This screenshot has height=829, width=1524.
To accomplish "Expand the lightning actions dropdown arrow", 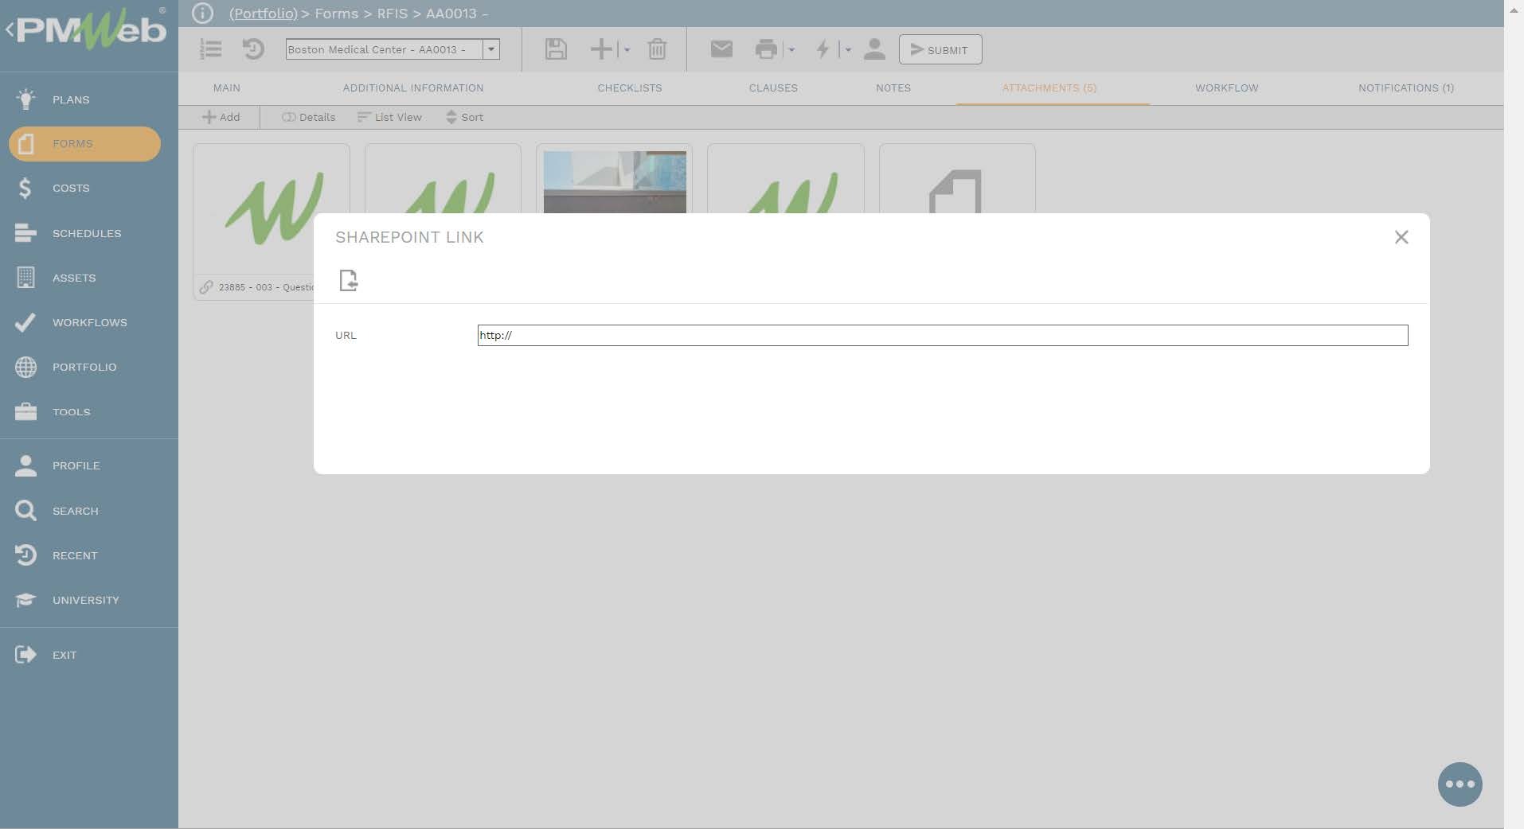I will tap(848, 50).
